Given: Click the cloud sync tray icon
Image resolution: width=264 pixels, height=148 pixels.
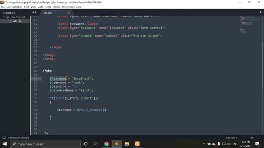Looking at the screenshot, I should tap(214, 144).
